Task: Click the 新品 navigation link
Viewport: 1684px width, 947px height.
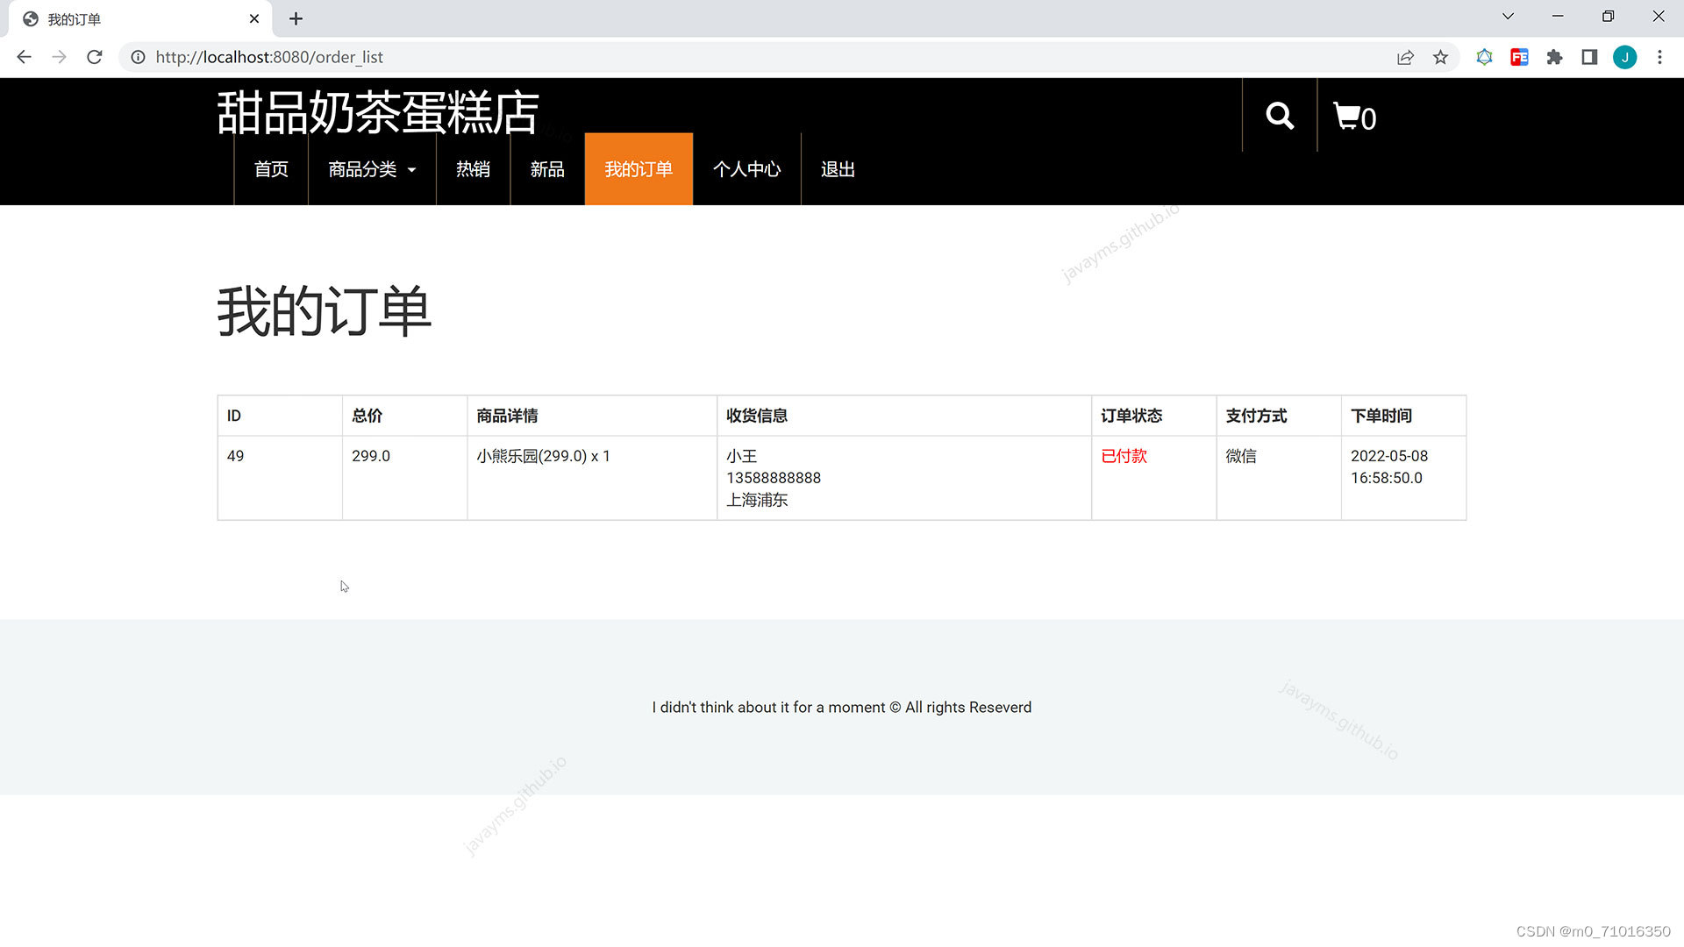Action: (x=547, y=169)
